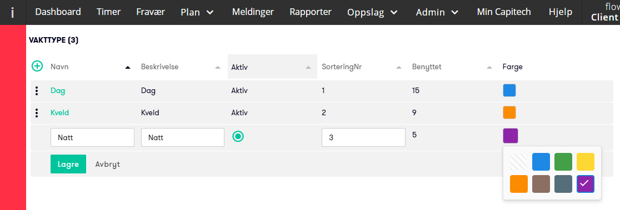This screenshot has width=620, height=210.
Task: Go to the Dashboard menu item
Action: tap(58, 12)
